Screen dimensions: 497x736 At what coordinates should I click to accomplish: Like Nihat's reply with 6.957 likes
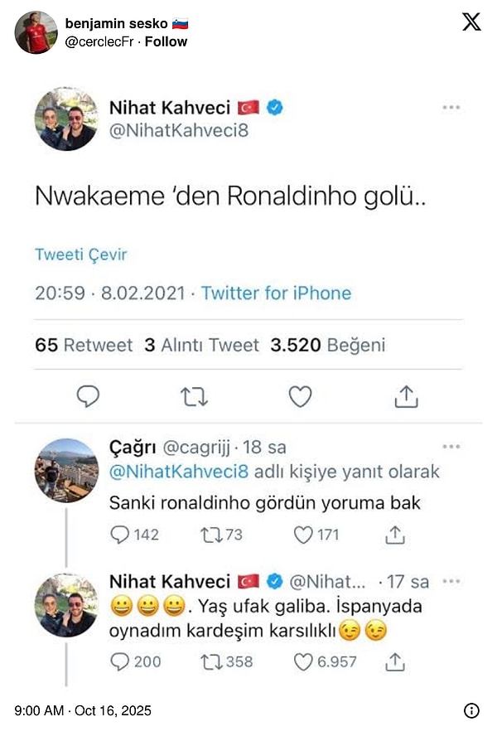pyautogui.click(x=303, y=661)
